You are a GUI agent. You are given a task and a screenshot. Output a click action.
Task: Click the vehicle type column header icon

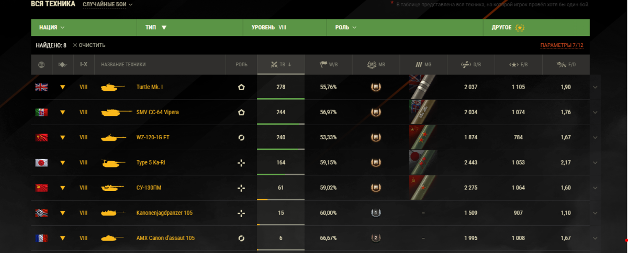62,65
